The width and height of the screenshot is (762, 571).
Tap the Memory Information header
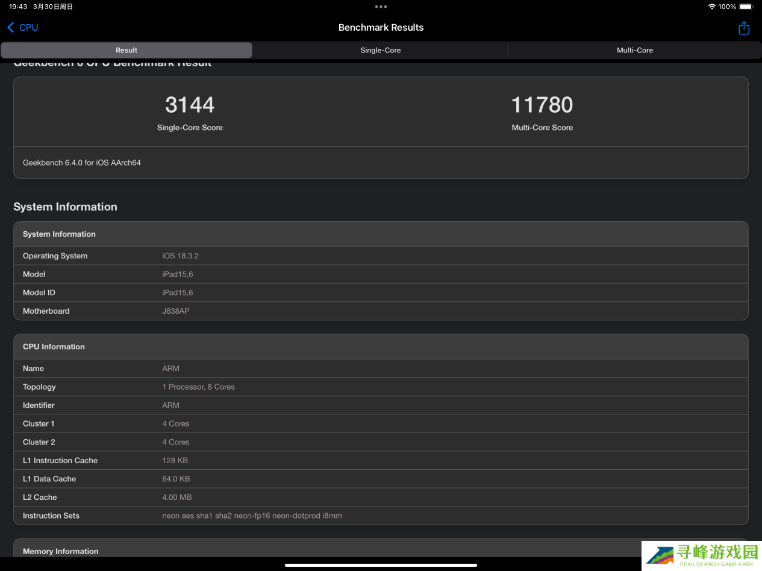click(x=60, y=551)
